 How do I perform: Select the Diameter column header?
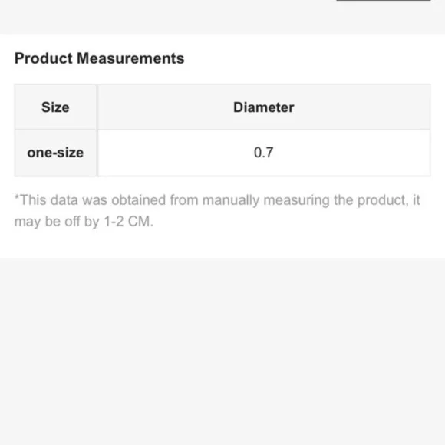pyautogui.click(x=264, y=107)
